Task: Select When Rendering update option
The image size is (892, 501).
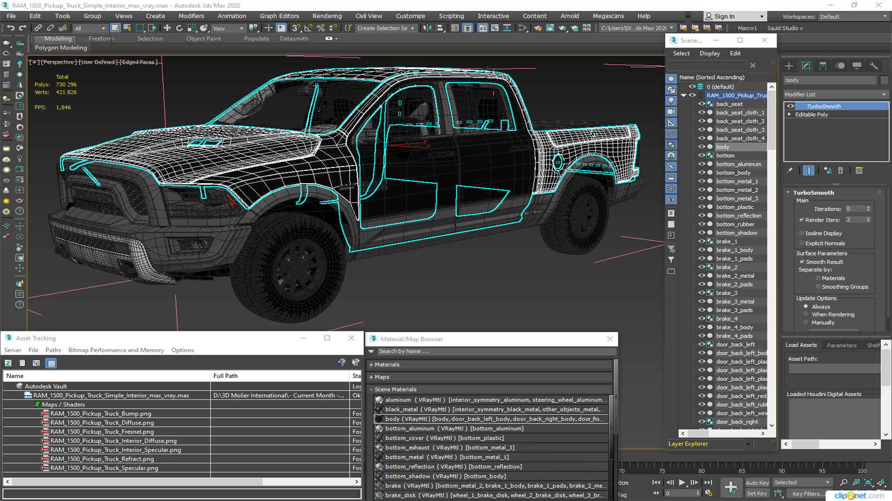Action: click(806, 315)
